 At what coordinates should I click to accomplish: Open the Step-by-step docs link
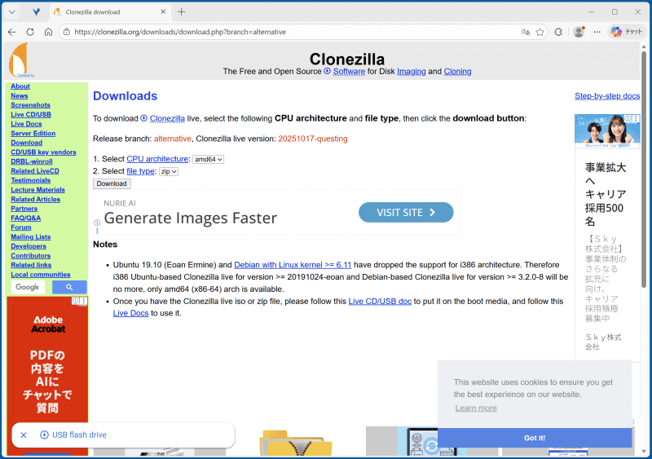tap(607, 96)
